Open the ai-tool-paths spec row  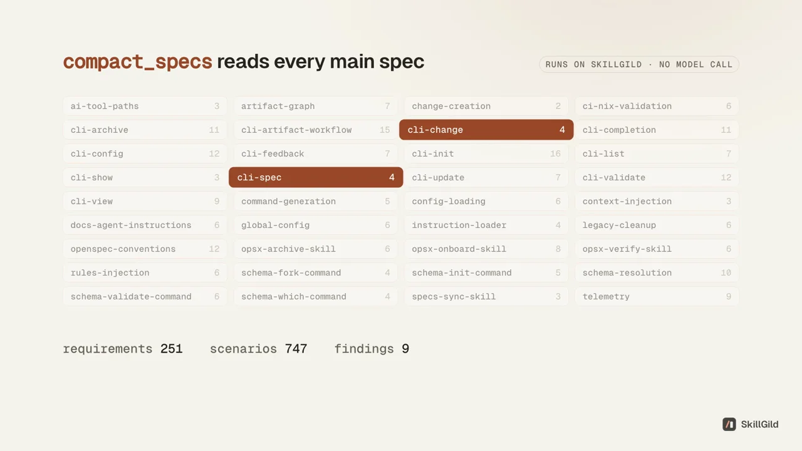(145, 106)
